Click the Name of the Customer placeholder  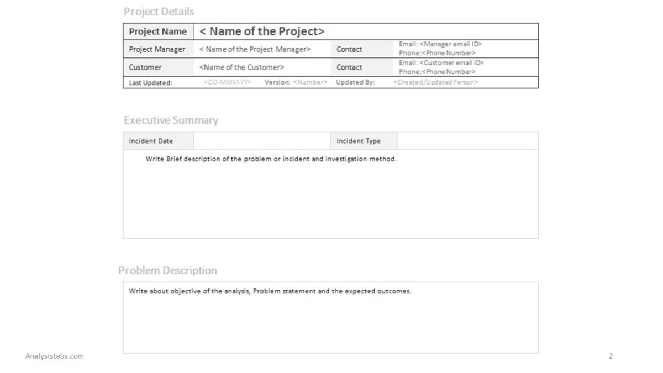(242, 67)
